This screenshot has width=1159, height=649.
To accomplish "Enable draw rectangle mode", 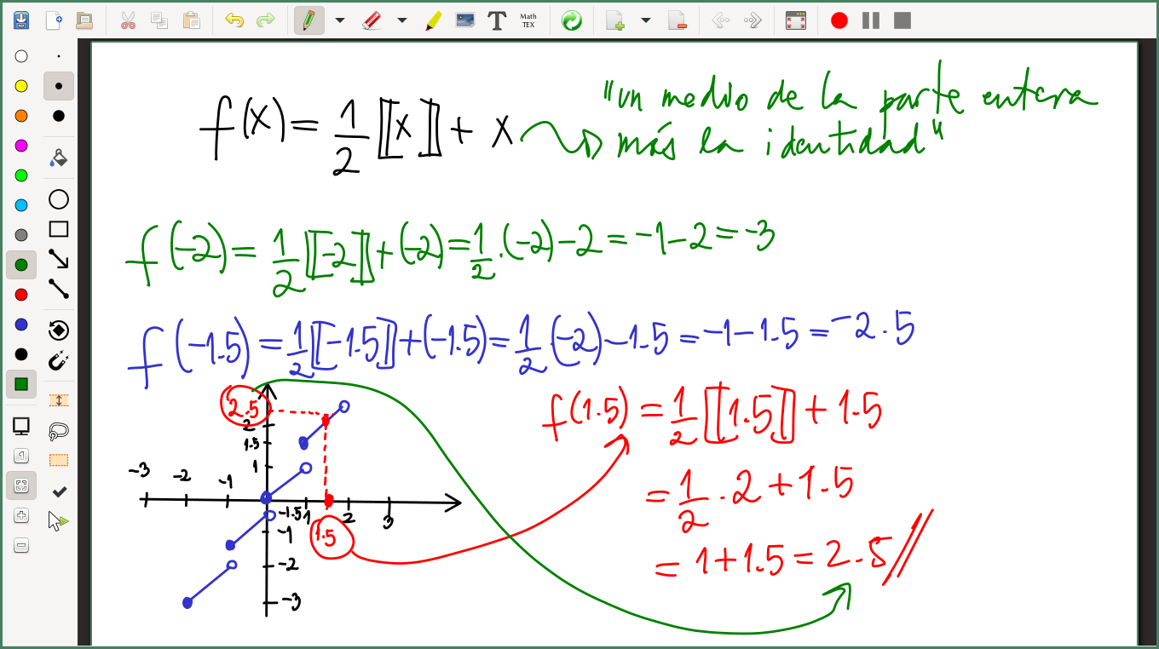I will click(x=58, y=229).
